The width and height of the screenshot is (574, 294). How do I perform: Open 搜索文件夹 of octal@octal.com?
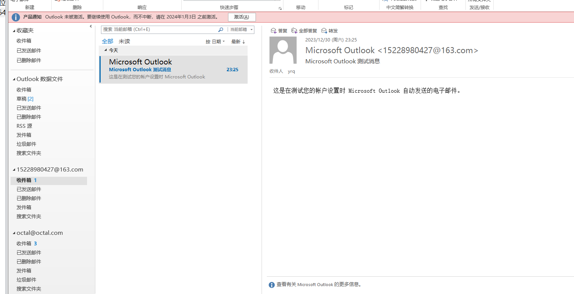[x=29, y=289]
